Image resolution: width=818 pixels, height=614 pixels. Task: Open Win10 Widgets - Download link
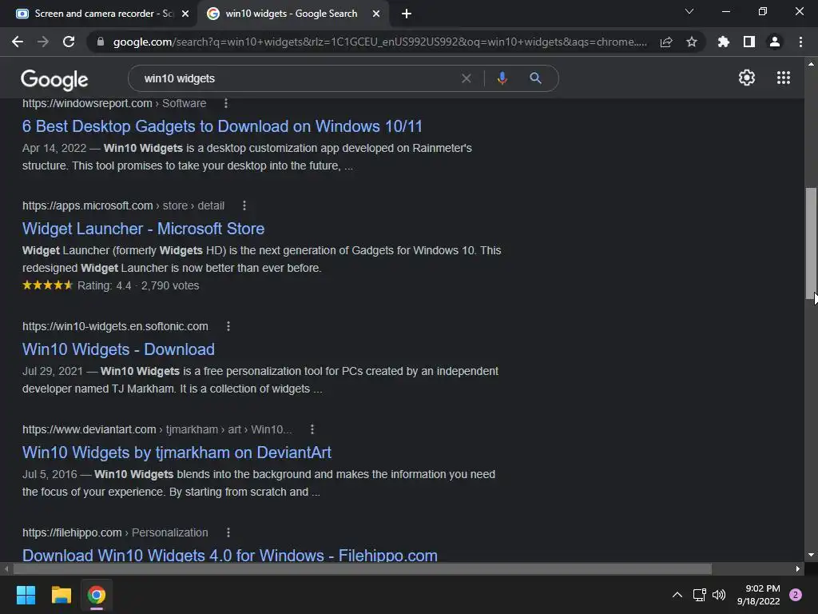pyautogui.click(x=118, y=349)
